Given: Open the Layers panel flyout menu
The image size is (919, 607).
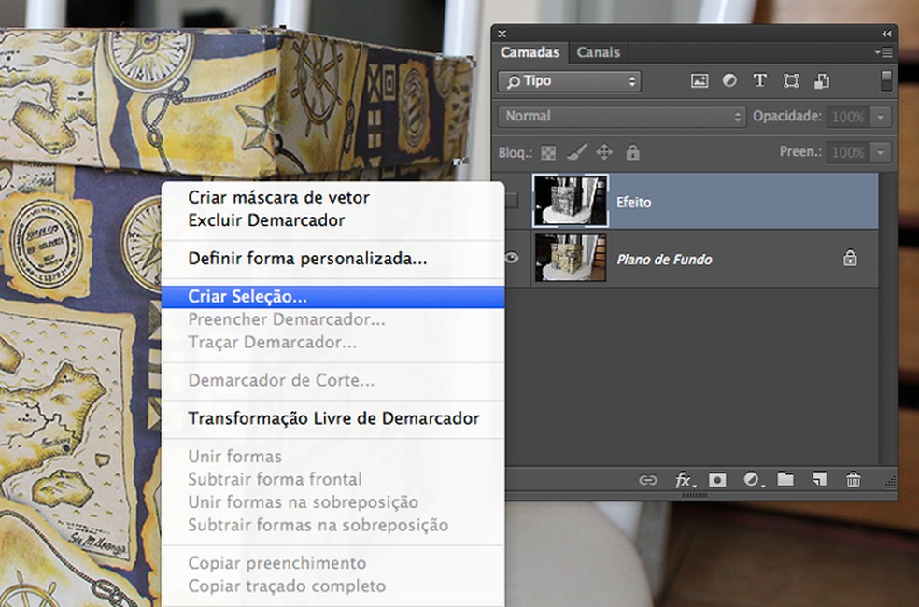Looking at the screenshot, I should (x=884, y=52).
